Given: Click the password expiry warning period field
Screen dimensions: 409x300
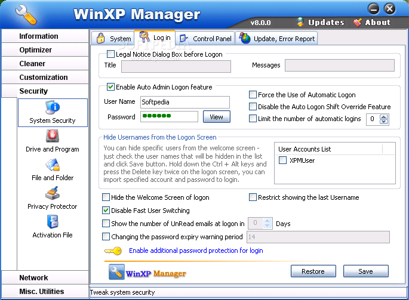Looking at the screenshot, I should point(318,237).
